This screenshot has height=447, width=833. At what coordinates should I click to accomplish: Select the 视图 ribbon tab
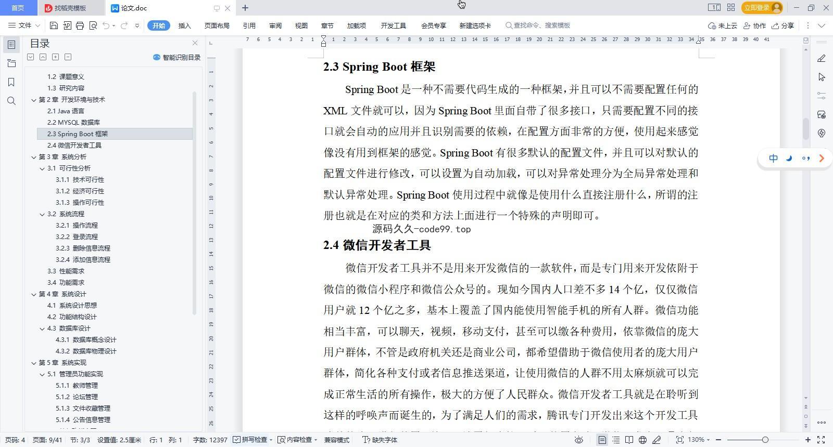click(301, 25)
